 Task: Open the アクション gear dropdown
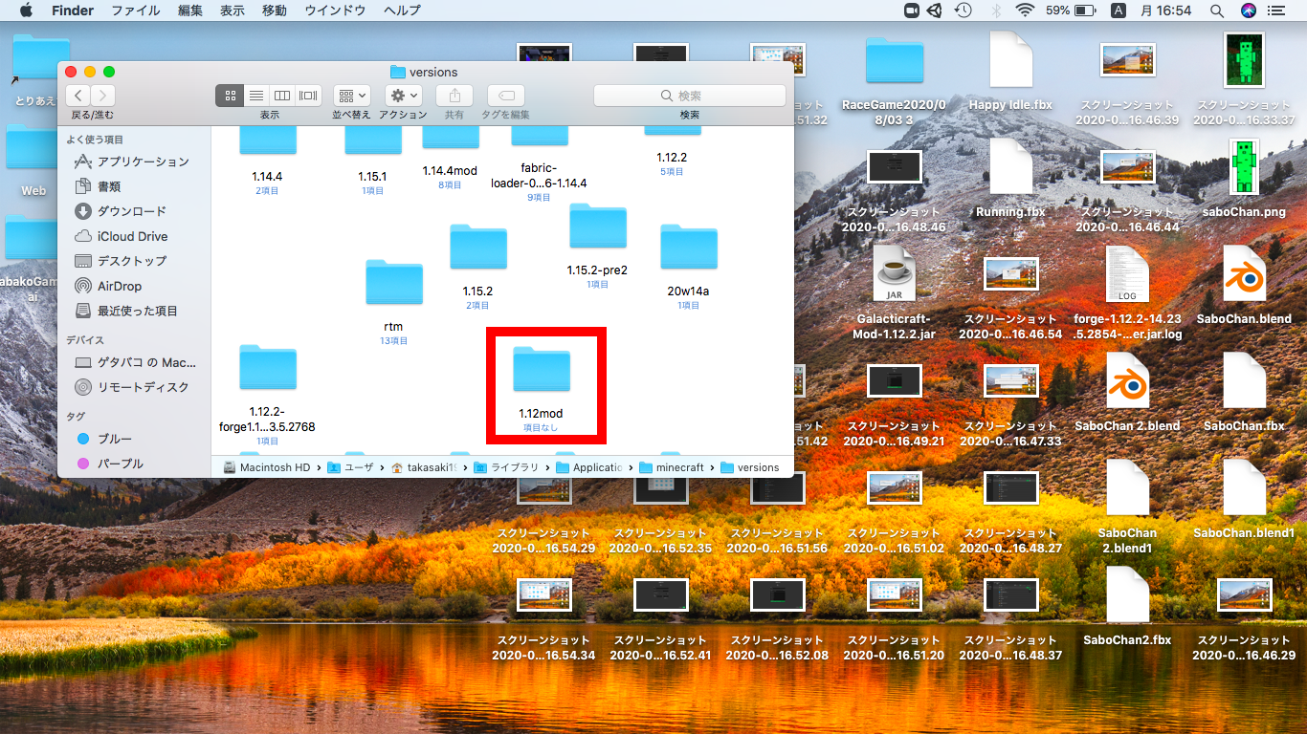coord(404,96)
